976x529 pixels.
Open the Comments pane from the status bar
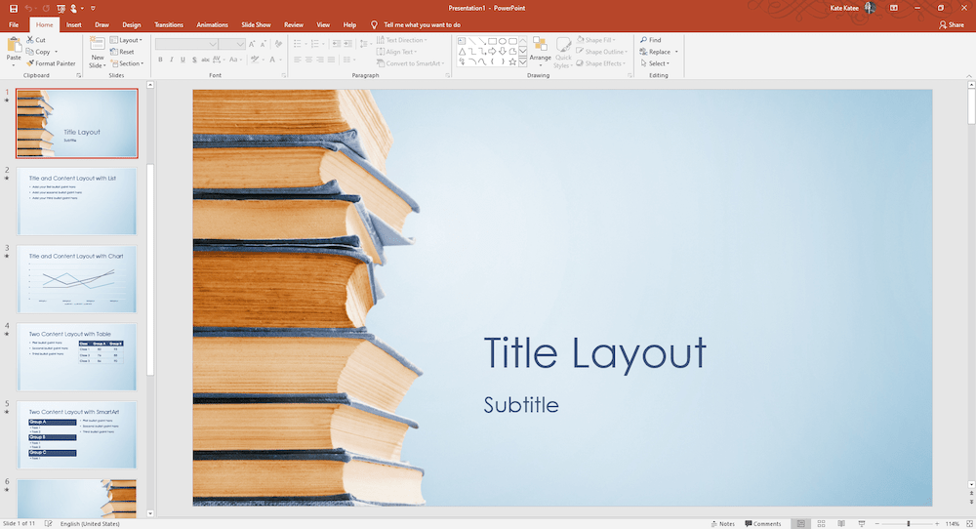[x=763, y=524]
